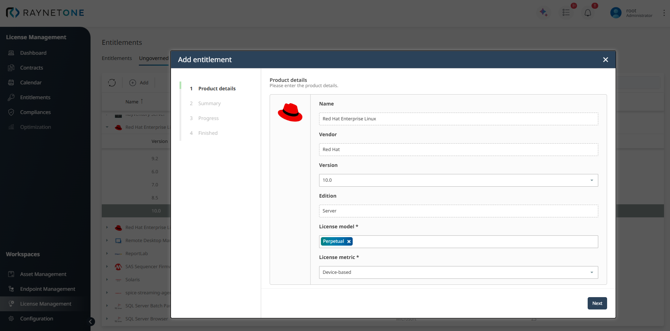
Task: Click the Remote Desktop Manager row icon
Action: coord(118,241)
